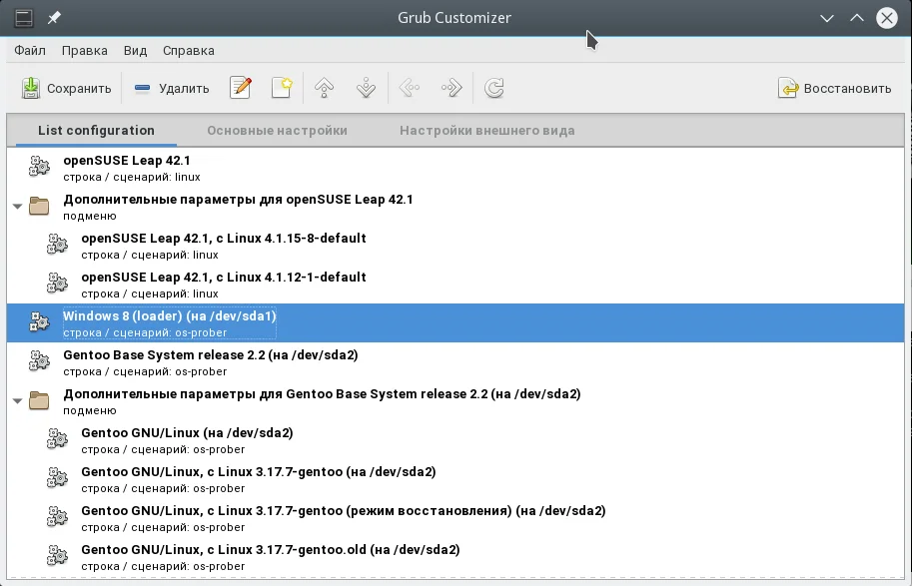Open the Файл menu
Image resolution: width=912 pixels, height=586 pixels.
[30, 51]
